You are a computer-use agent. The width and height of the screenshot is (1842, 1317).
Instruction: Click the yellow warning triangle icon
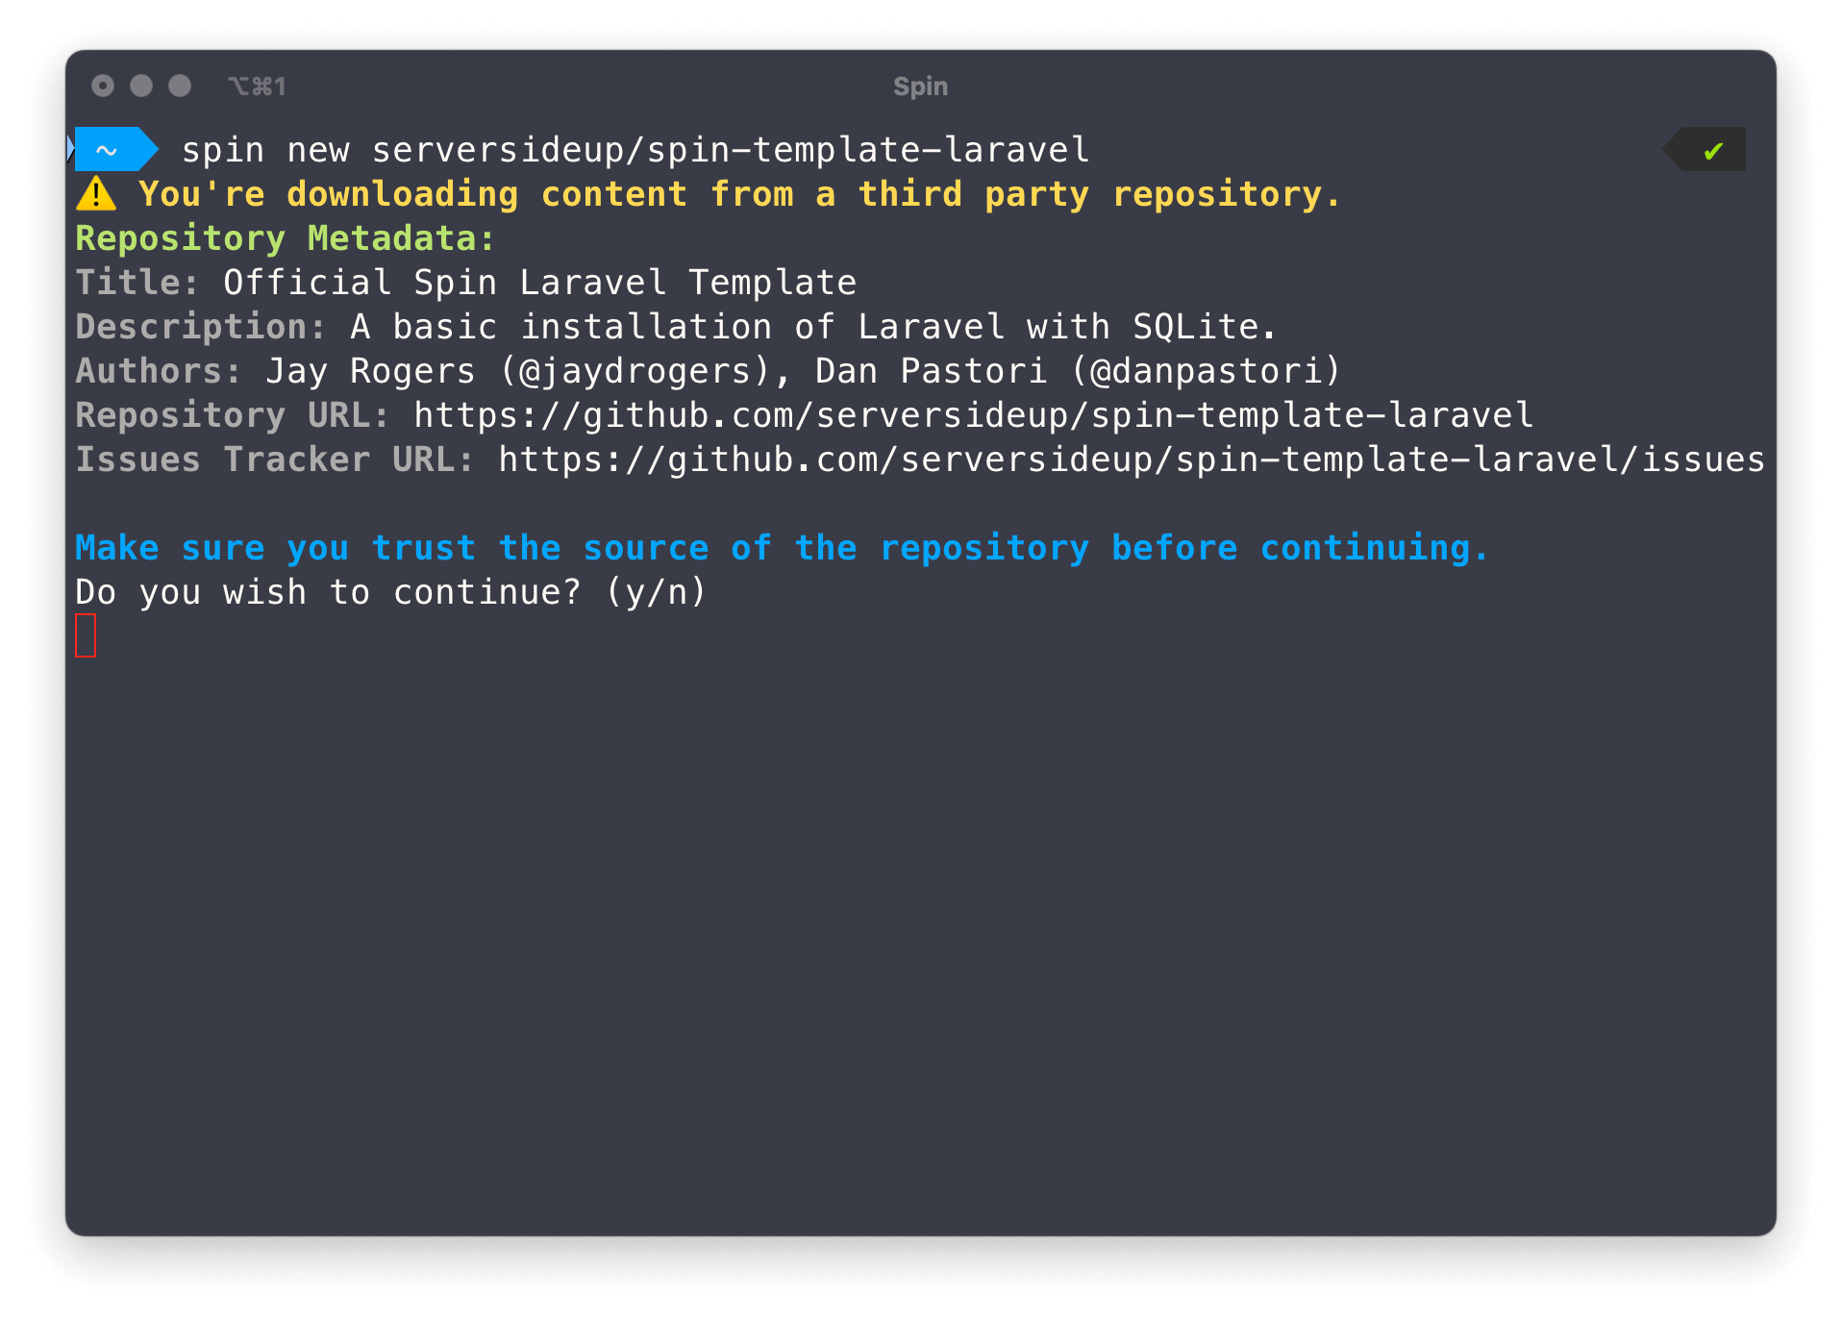96,193
